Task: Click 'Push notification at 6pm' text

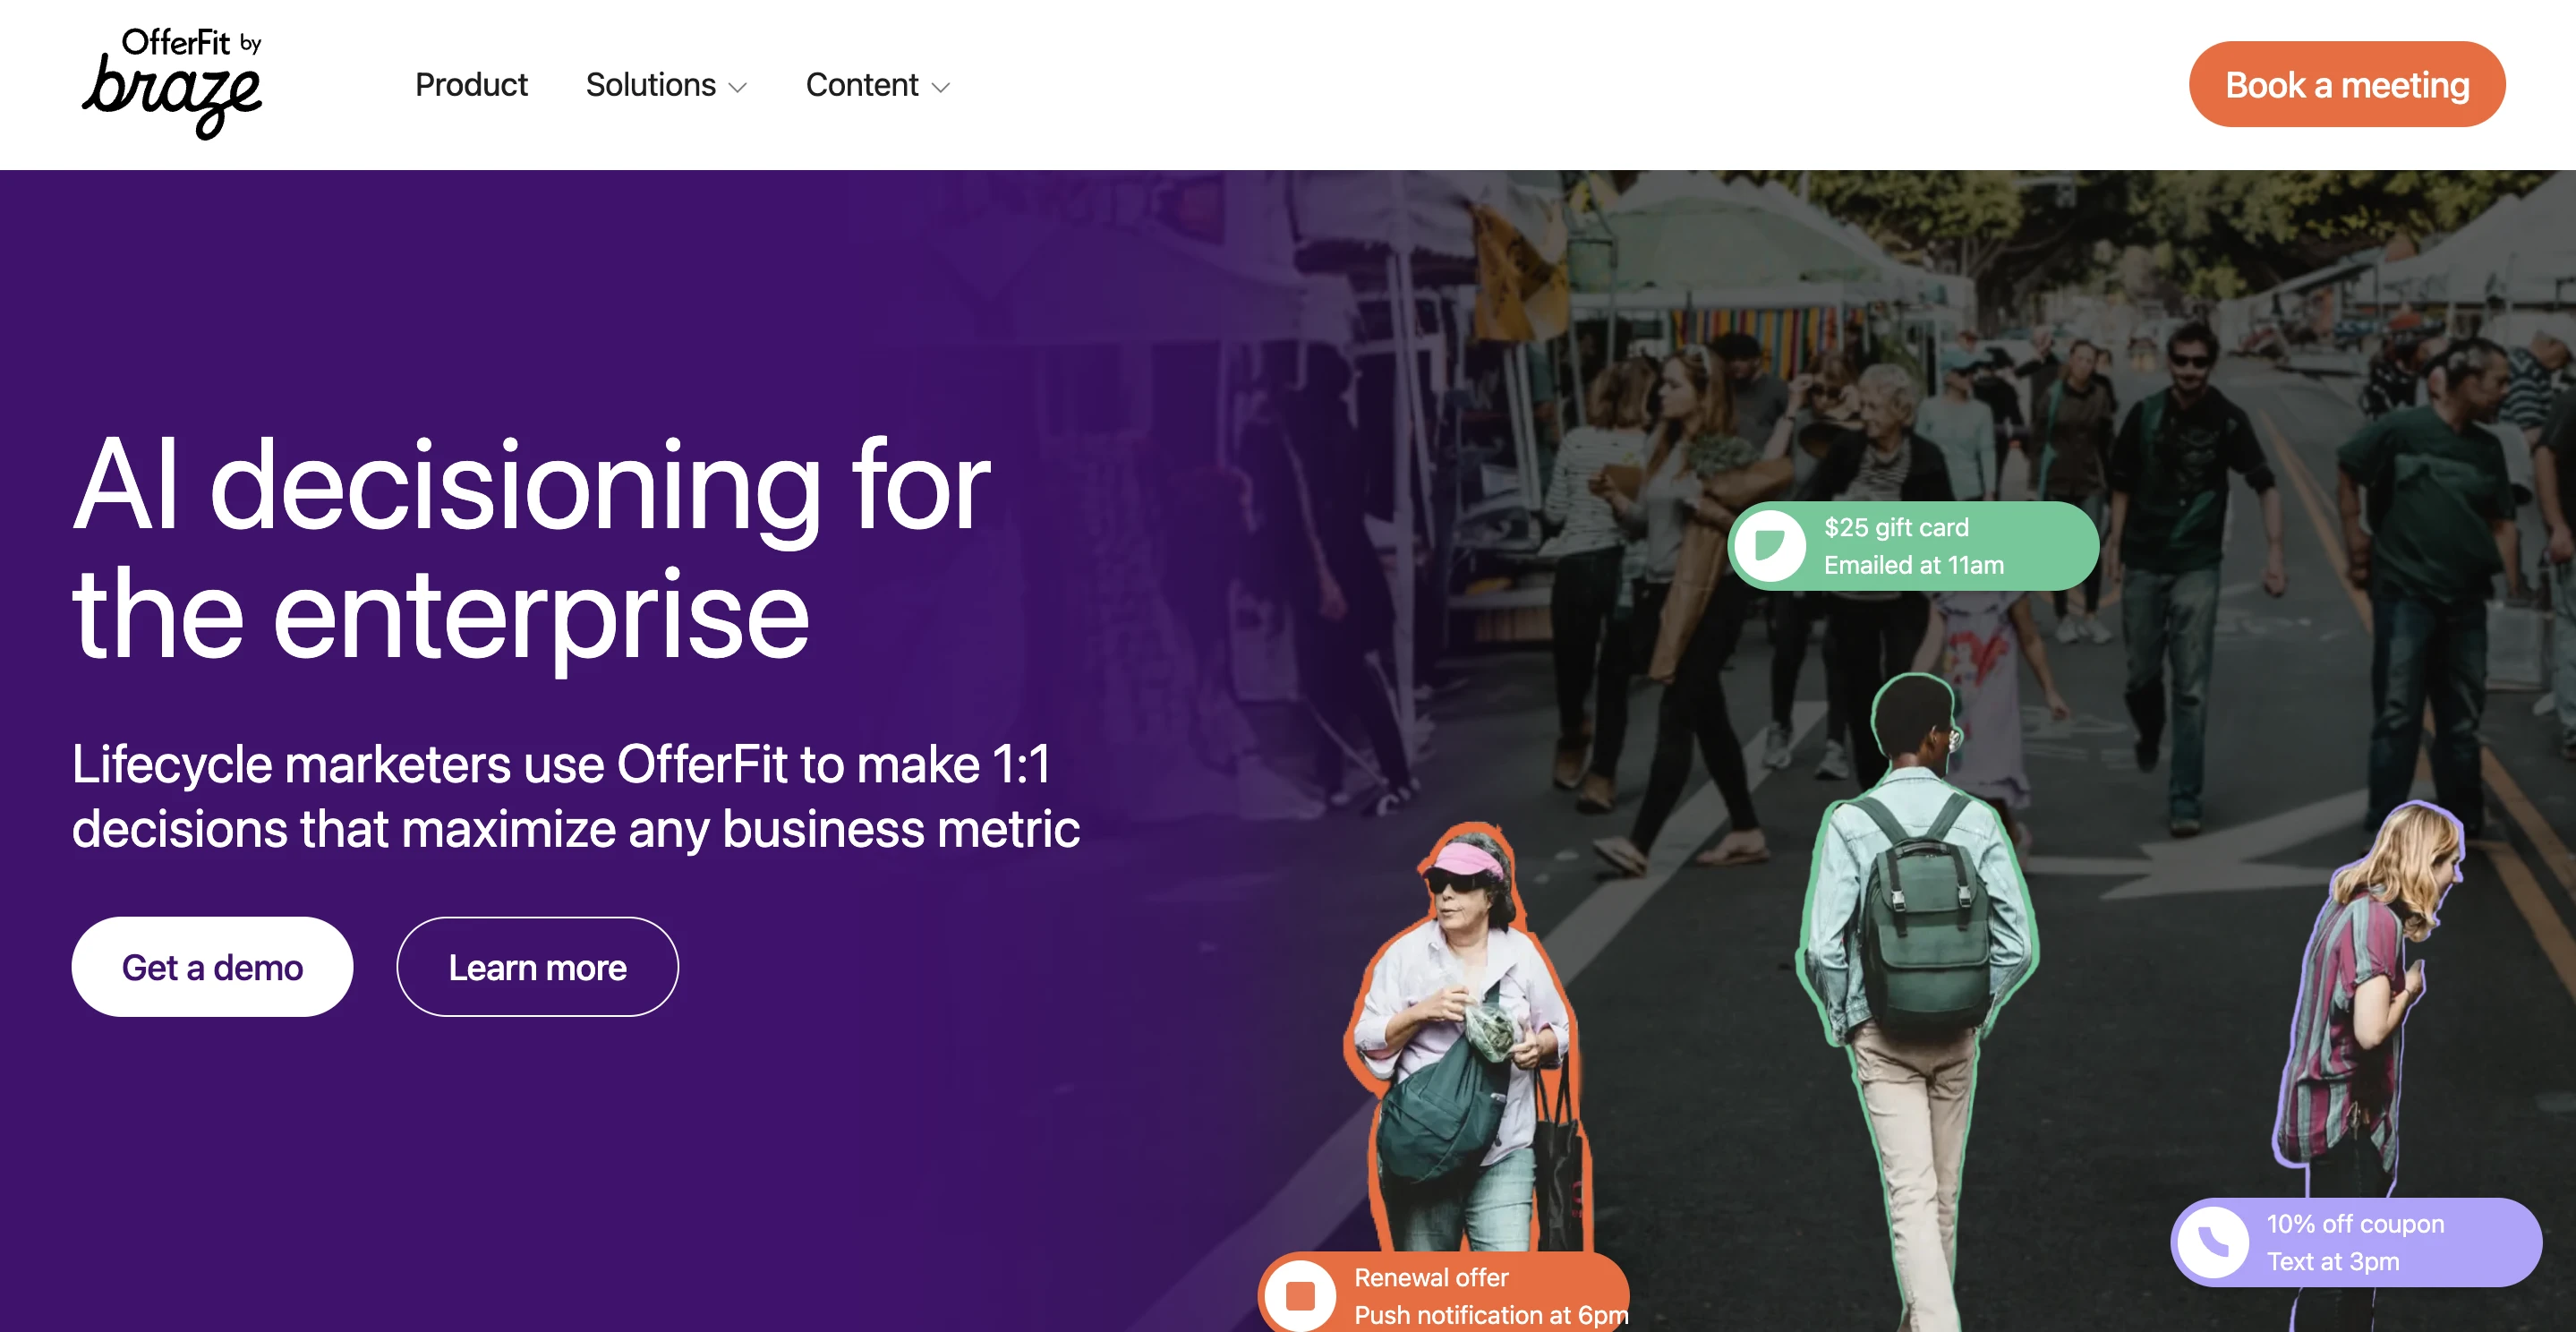Action: point(1491,1315)
